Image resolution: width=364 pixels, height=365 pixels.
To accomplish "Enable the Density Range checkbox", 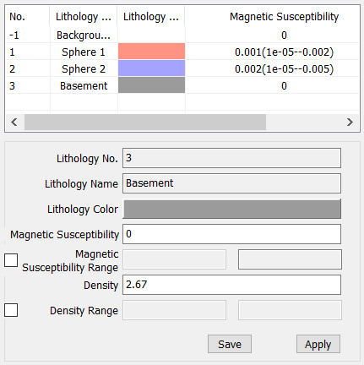I will [x=11, y=310].
